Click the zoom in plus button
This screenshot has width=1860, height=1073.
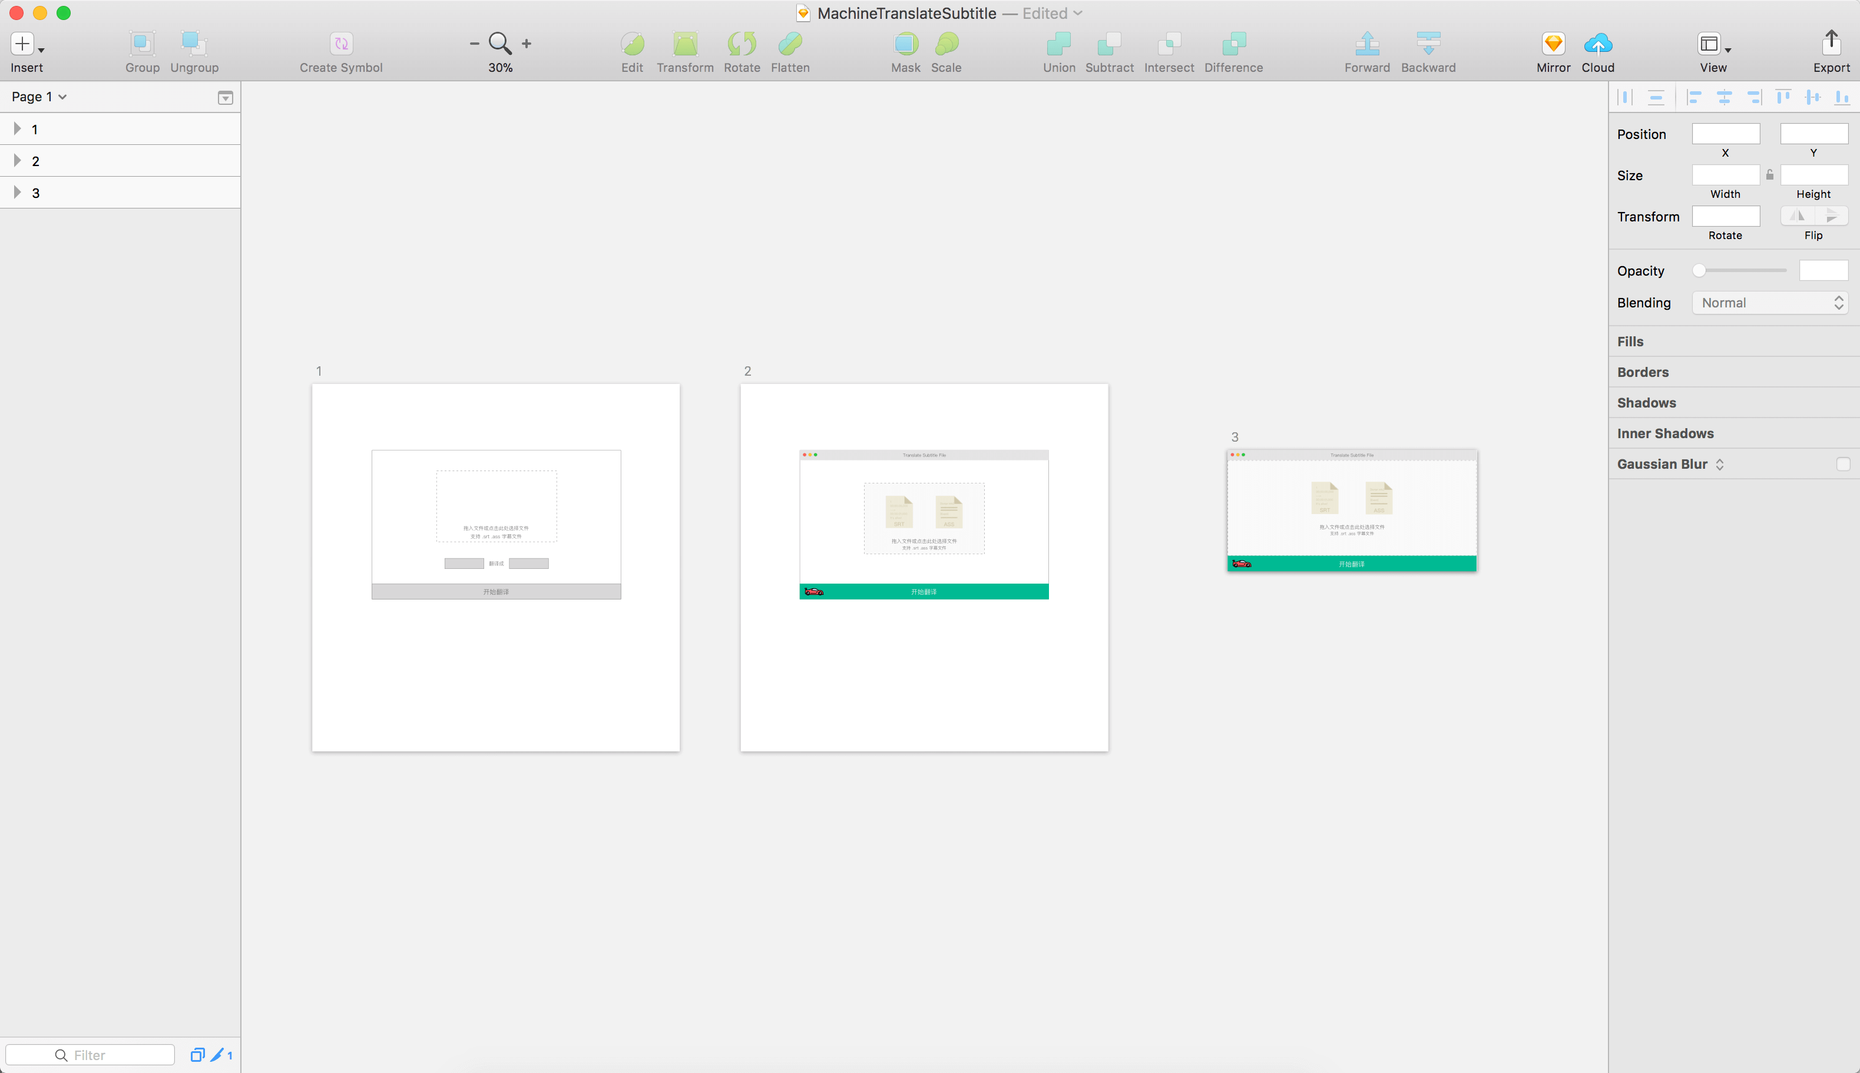point(526,44)
